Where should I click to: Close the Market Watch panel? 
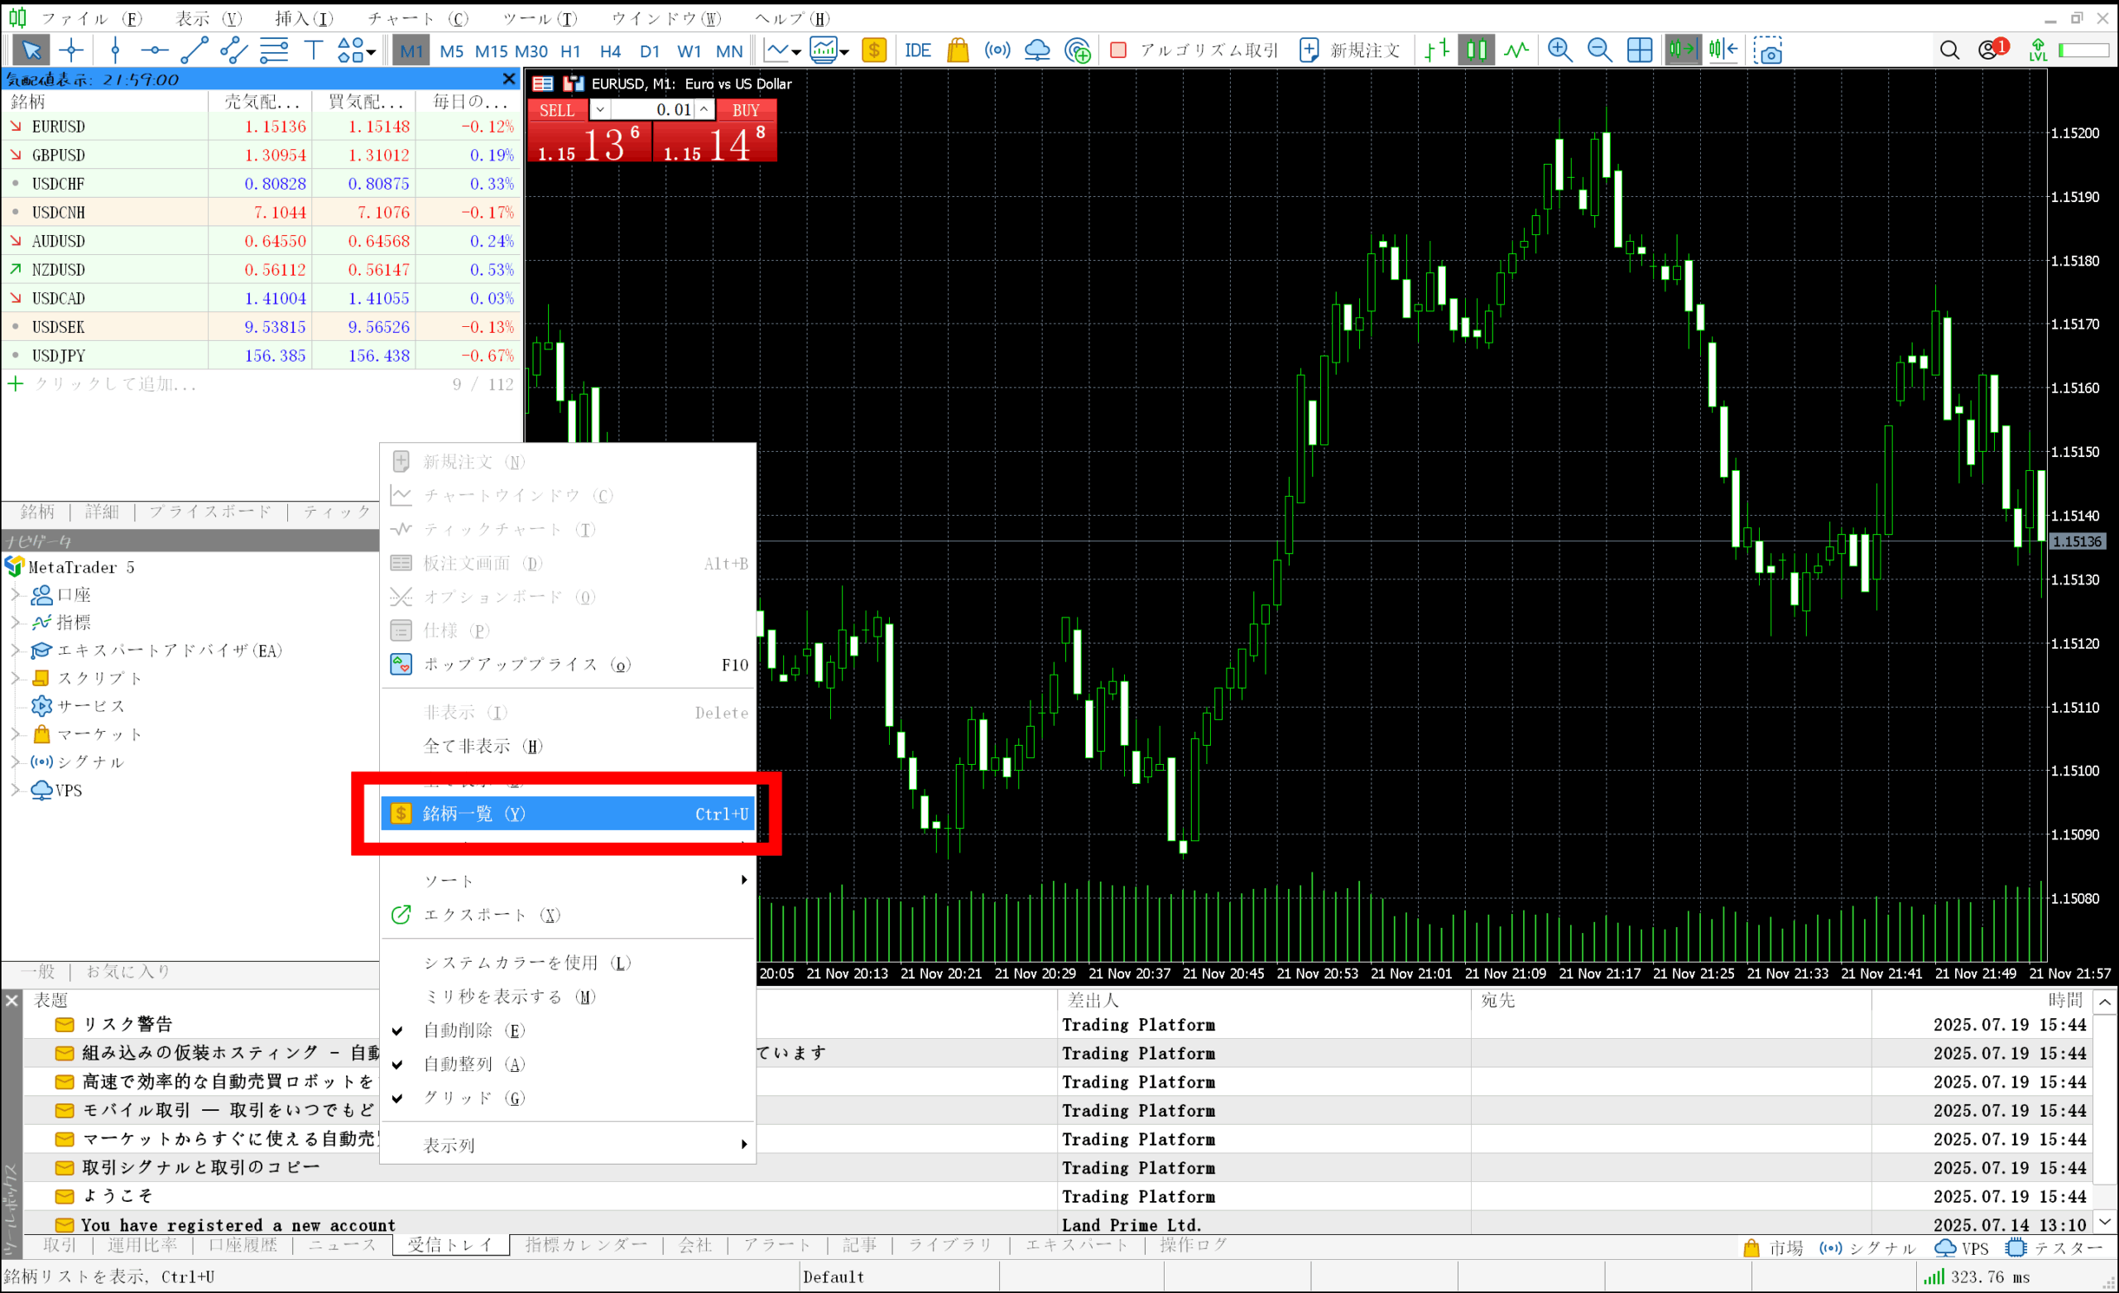tap(509, 79)
